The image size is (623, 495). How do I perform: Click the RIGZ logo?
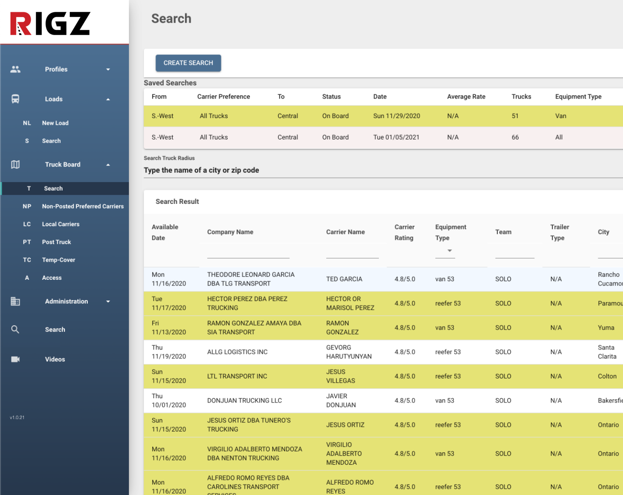[50, 23]
